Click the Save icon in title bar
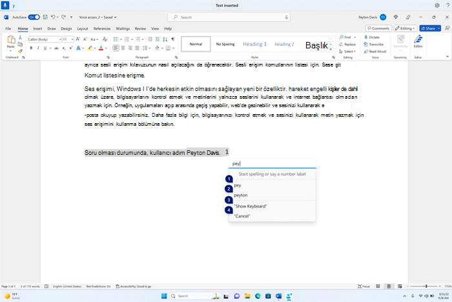Viewport: 452px width, 302px height. click(45, 17)
